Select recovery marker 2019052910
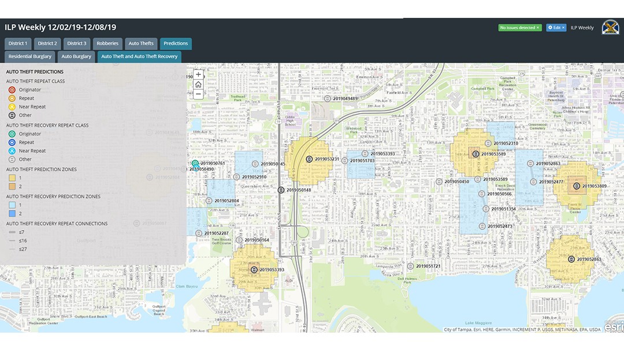Image resolution: width=624 pixels, height=350 pixels. tap(236, 177)
